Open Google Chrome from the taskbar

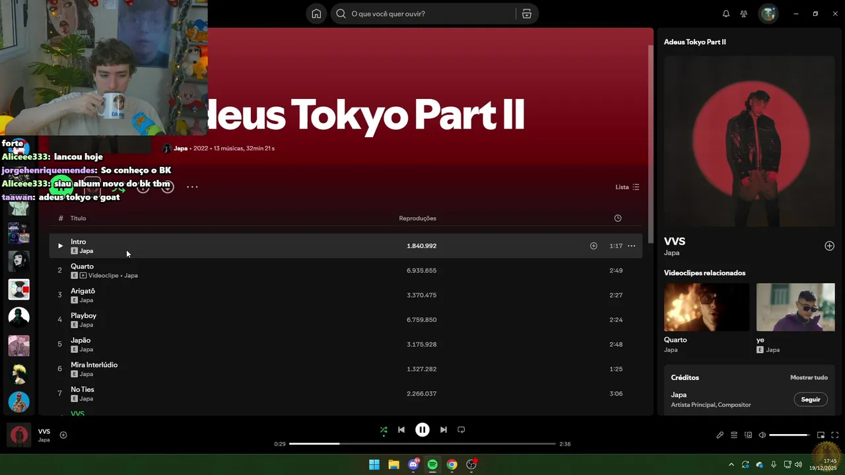point(452,464)
